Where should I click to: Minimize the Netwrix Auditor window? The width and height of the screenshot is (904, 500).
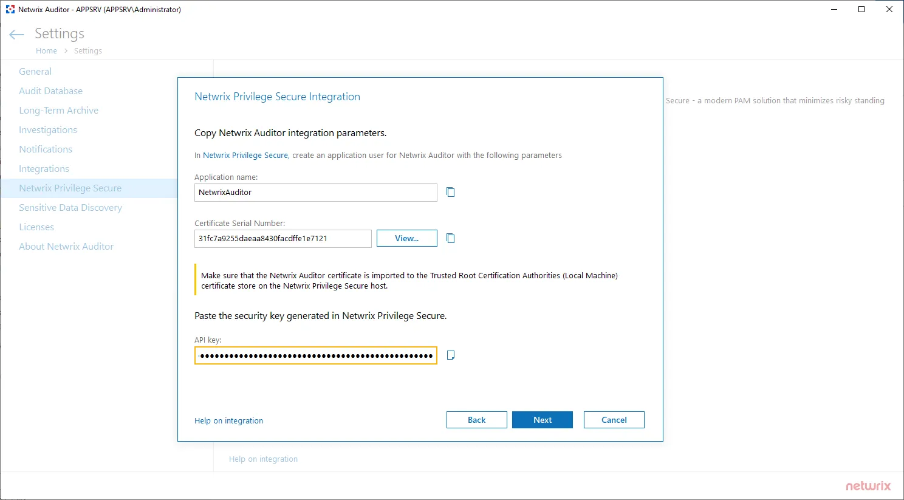click(x=834, y=9)
